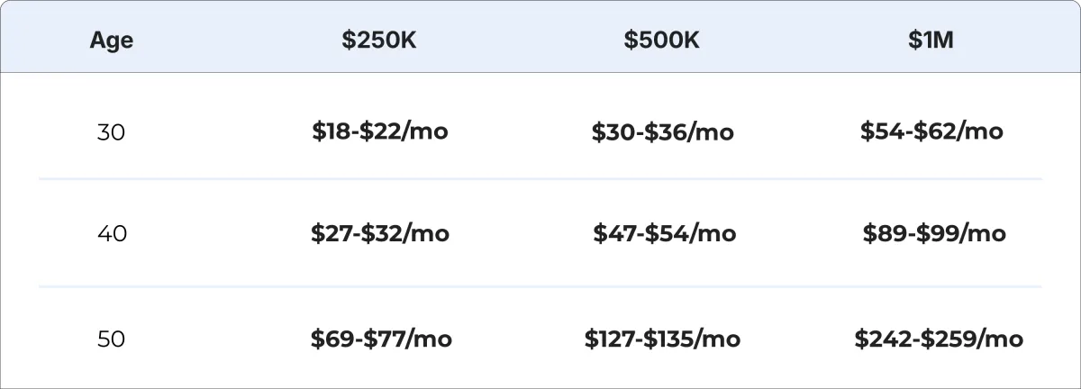Select the $18-$22/mo price cell

(380, 131)
